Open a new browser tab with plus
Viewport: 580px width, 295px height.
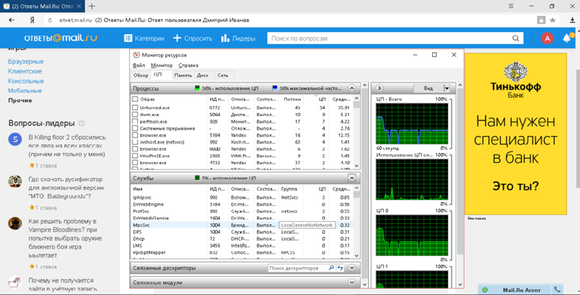pos(92,6)
